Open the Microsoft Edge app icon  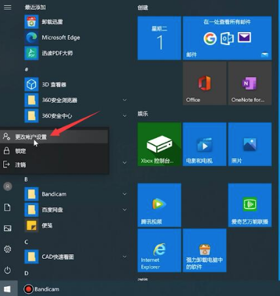click(x=31, y=37)
